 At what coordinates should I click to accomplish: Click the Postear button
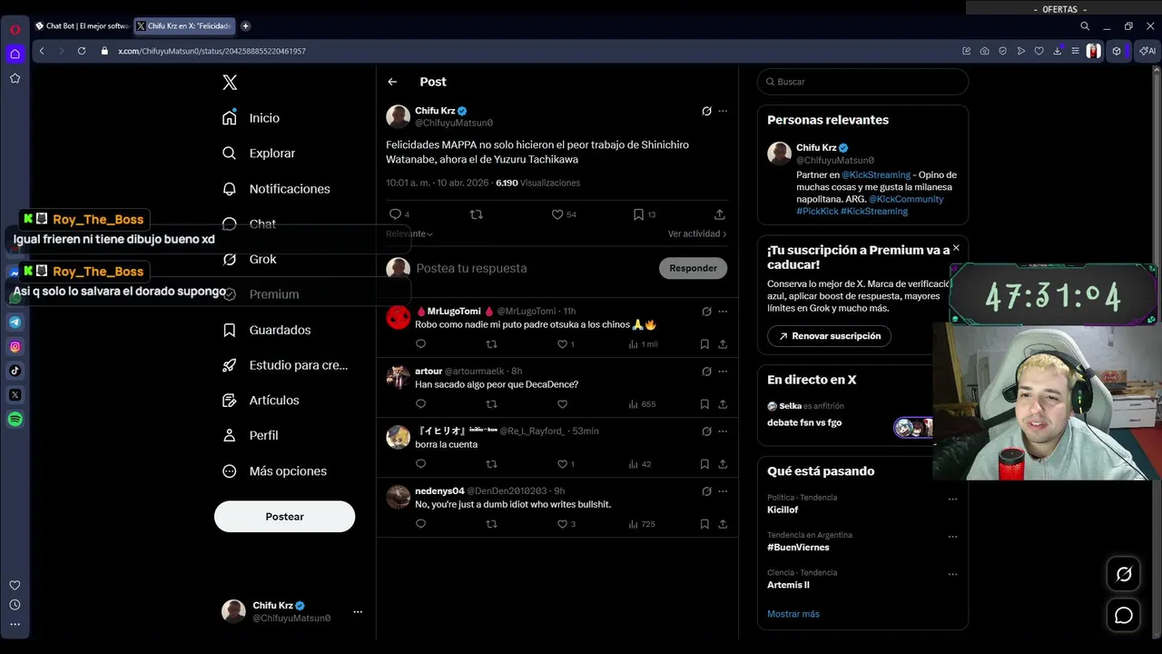[x=284, y=517]
